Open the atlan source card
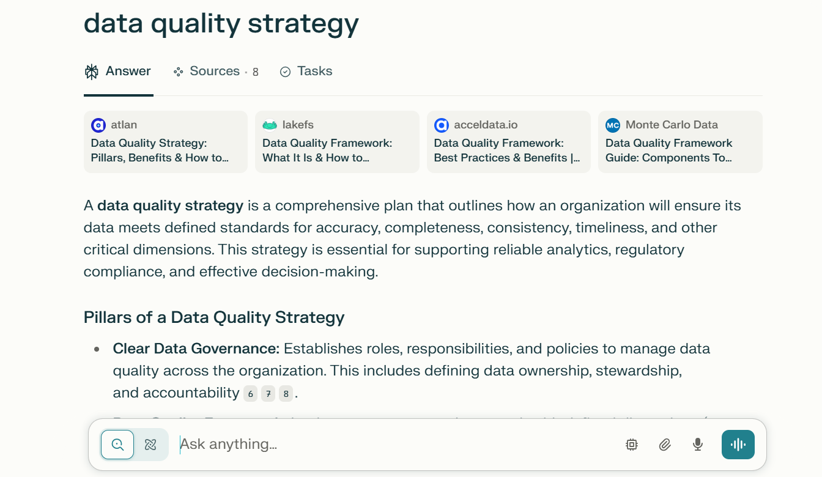The image size is (822, 477). (x=165, y=142)
